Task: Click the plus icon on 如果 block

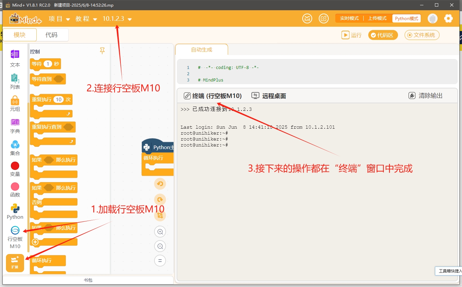Action: point(35,242)
